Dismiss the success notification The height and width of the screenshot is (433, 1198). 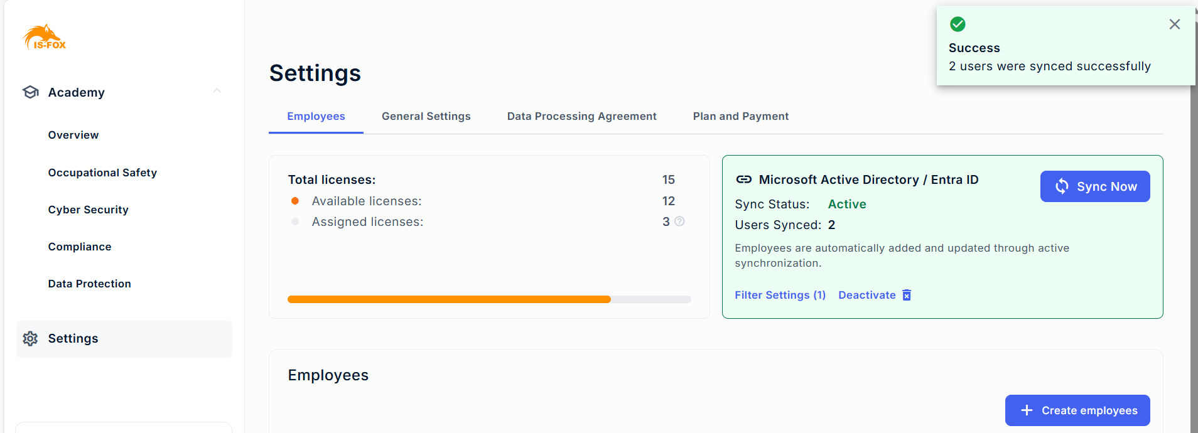[x=1174, y=24]
